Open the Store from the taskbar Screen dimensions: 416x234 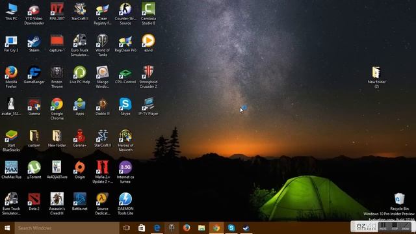tap(142, 228)
